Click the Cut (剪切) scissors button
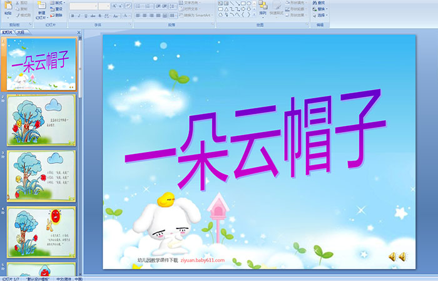Viewport: 438px width, 281px height. (22, 3)
